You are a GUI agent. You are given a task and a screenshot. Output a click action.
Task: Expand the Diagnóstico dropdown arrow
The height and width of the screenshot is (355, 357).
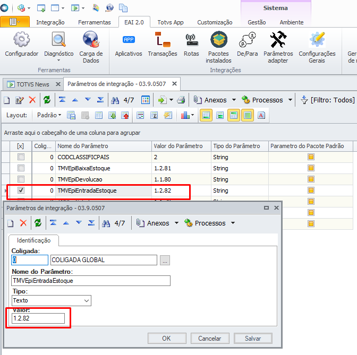[x=59, y=60]
